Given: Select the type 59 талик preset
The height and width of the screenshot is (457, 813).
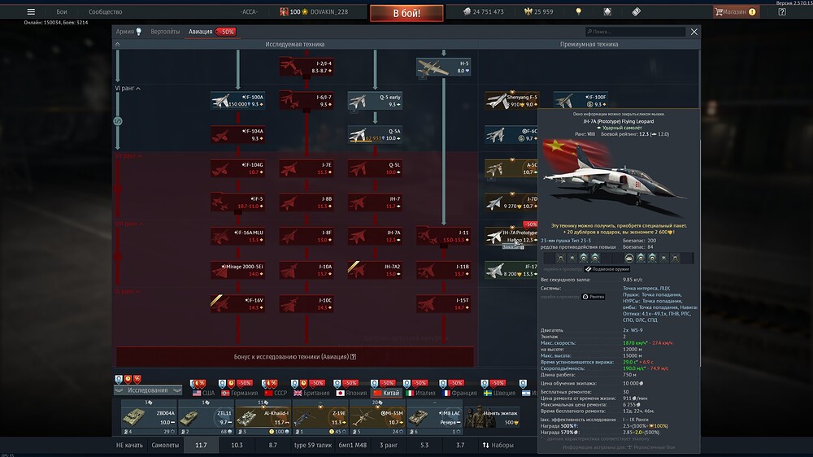Looking at the screenshot, I should point(313,445).
